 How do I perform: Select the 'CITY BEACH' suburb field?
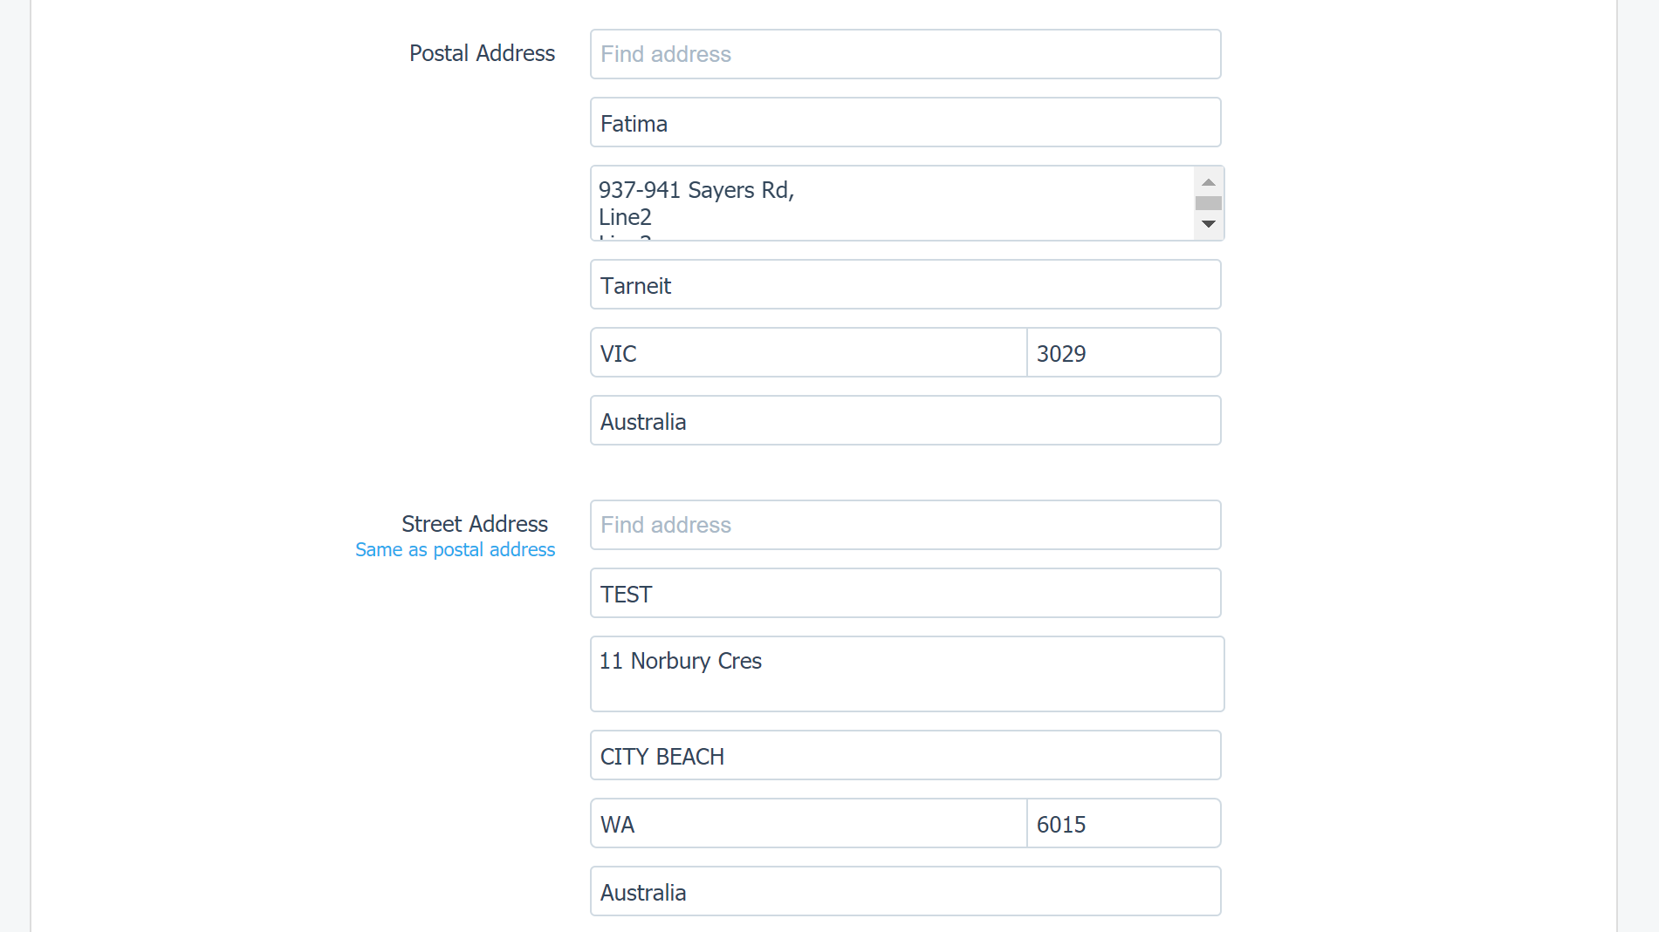coord(906,755)
